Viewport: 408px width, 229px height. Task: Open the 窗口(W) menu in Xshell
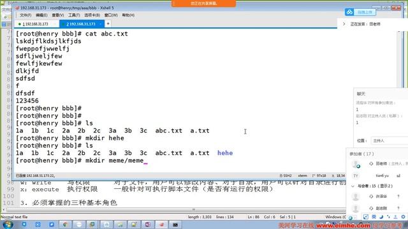point(111,15)
